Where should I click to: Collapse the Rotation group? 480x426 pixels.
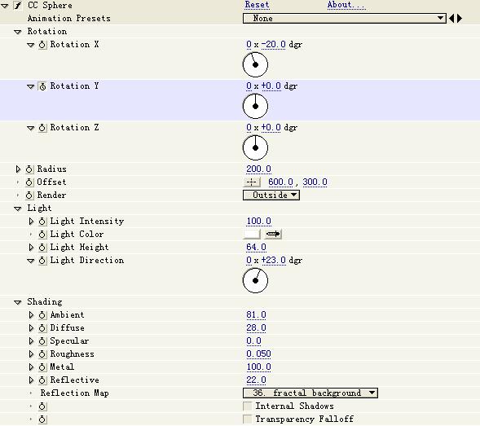click(18, 32)
